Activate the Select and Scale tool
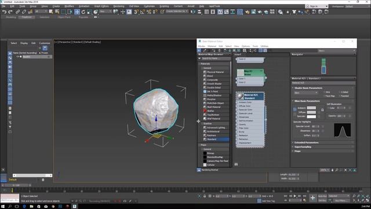Image resolution: width=371 pixels, height=209 pixels. [89, 12]
